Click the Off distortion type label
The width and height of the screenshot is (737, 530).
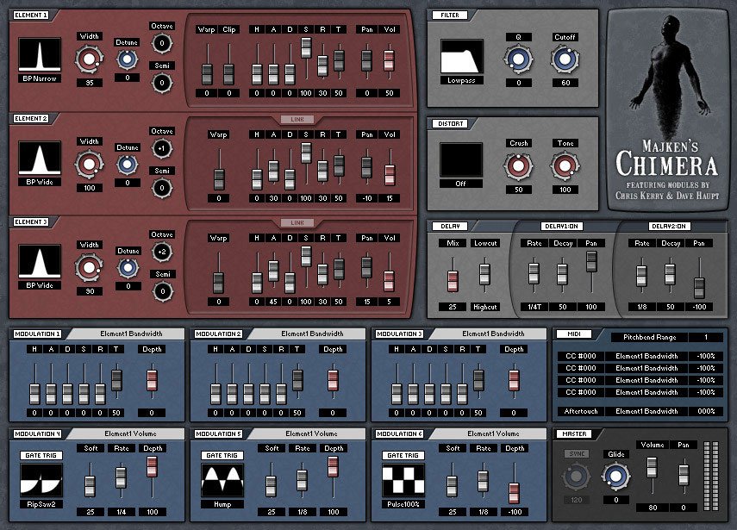pyautogui.click(x=461, y=184)
